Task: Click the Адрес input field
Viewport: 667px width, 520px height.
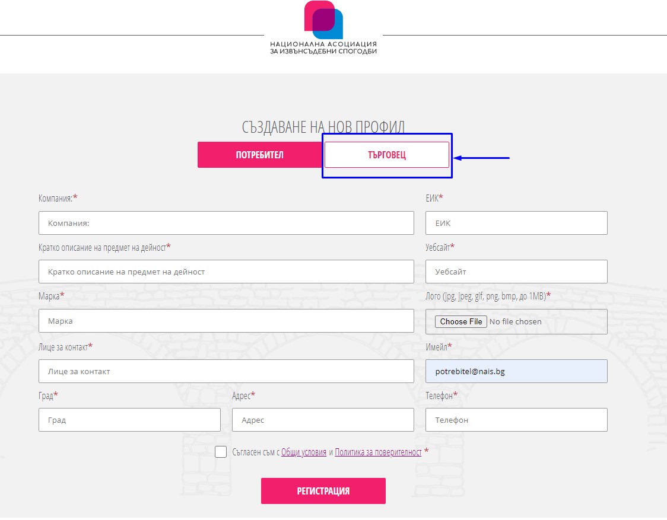Action: pyautogui.click(x=323, y=420)
